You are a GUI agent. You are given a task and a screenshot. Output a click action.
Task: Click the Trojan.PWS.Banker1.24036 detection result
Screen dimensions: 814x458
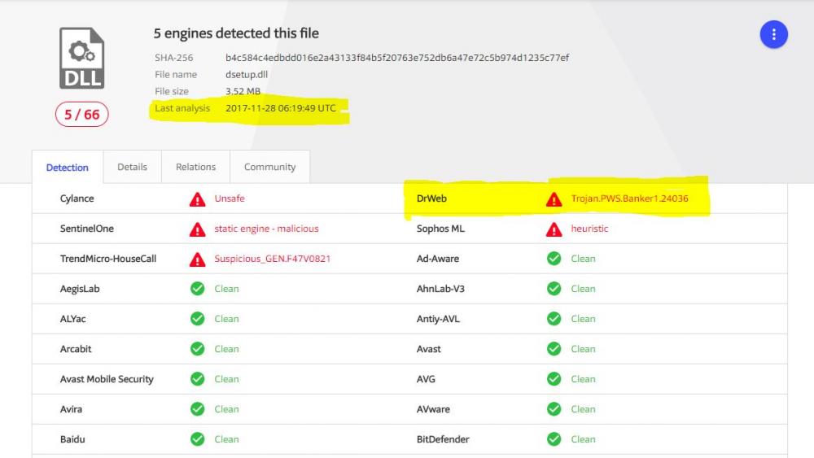point(629,198)
